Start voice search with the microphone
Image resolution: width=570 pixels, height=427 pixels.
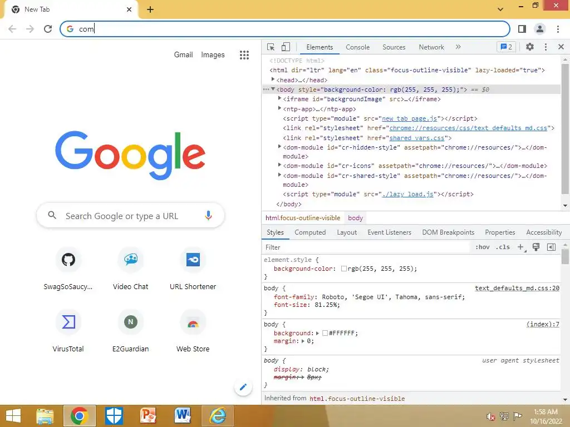point(208,215)
